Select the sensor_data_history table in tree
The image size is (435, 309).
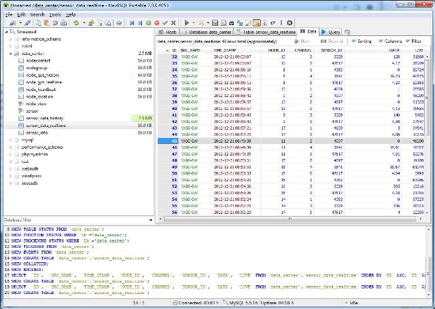pyautogui.click(x=45, y=118)
